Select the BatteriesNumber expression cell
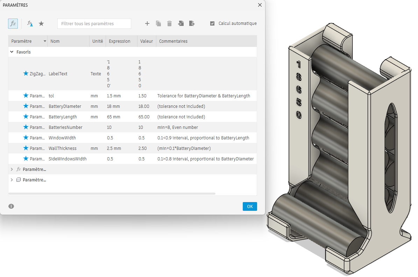The height and width of the screenshot is (277, 418). click(109, 127)
